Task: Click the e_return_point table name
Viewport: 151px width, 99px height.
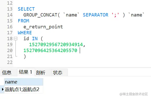Action: tap(43, 27)
